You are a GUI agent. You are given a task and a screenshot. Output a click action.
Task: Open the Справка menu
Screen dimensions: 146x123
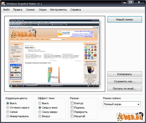[x=76, y=10]
